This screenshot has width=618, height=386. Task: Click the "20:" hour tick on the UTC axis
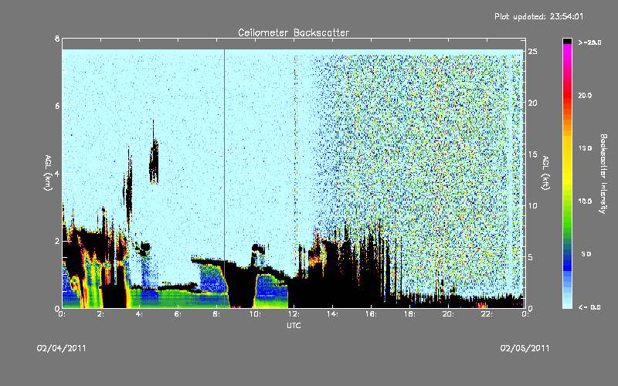[x=448, y=314]
